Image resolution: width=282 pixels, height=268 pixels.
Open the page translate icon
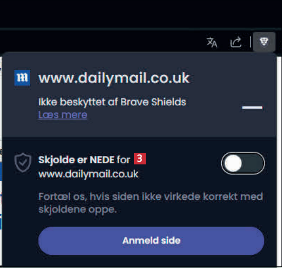point(212,42)
